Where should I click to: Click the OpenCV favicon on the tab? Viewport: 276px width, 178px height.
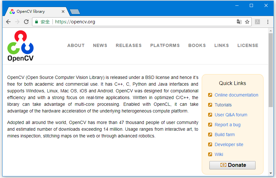point(12,12)
